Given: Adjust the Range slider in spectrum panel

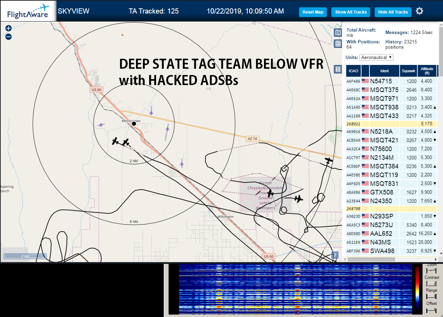Looking at the screenshot, I should coord(432,296).
